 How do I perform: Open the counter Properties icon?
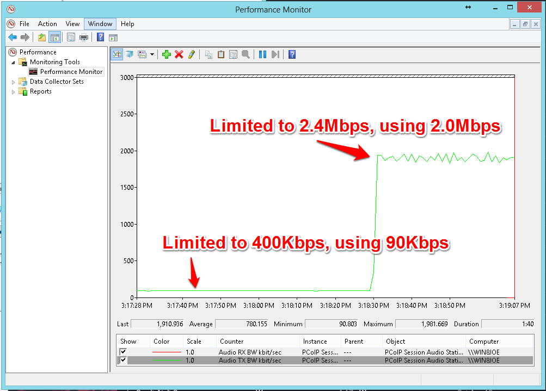point(233,54)
